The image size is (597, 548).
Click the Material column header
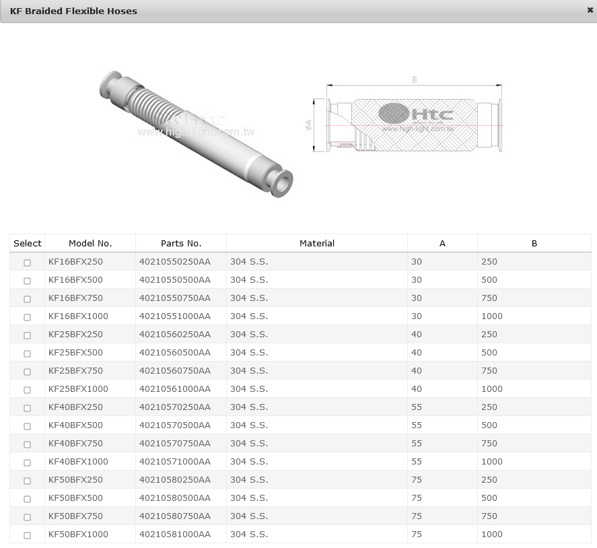pos(317,243)
